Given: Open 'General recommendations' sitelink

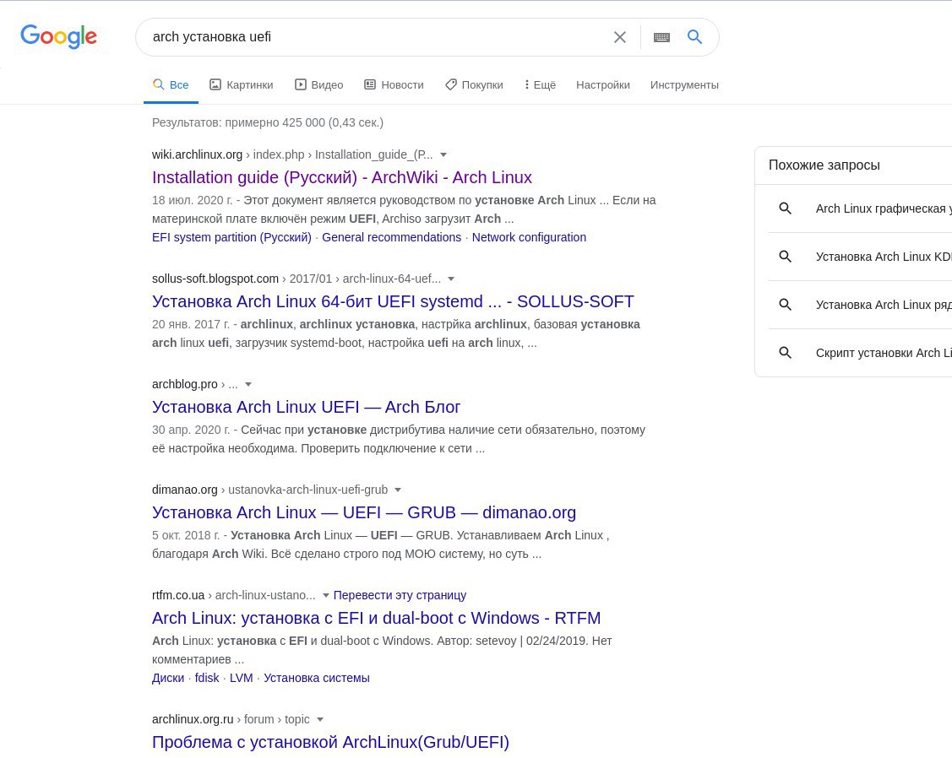Looking at the screenshot, I should pos(392,237).
